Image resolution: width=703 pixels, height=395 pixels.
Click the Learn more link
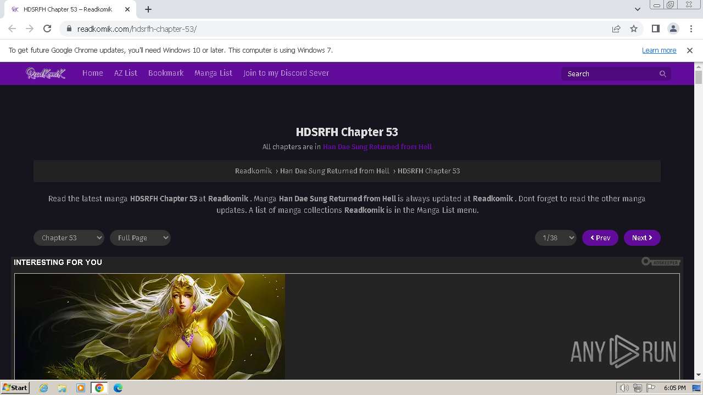[x=659, y=50]
